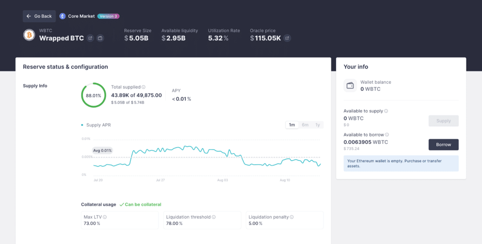
Task: Click the WBTC bitcoin token logo
Action: pos(29,35)
